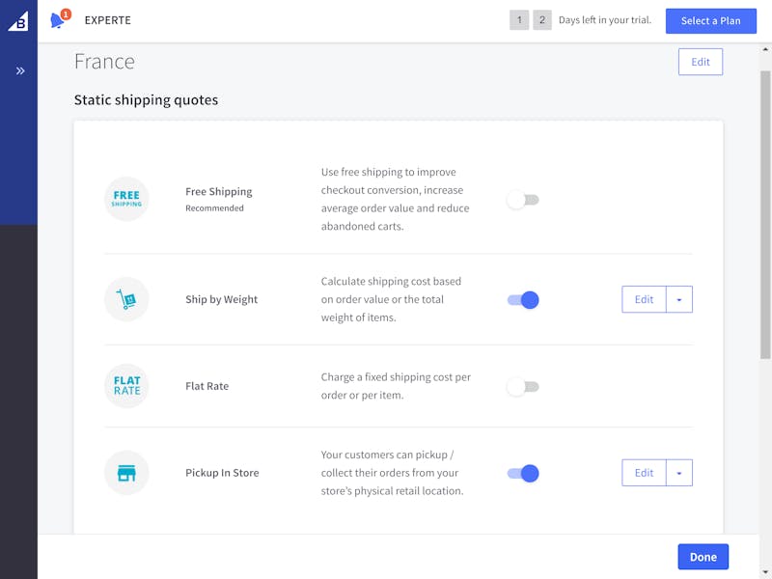Turn on the Flat Rate toggle

pos(523,387)
